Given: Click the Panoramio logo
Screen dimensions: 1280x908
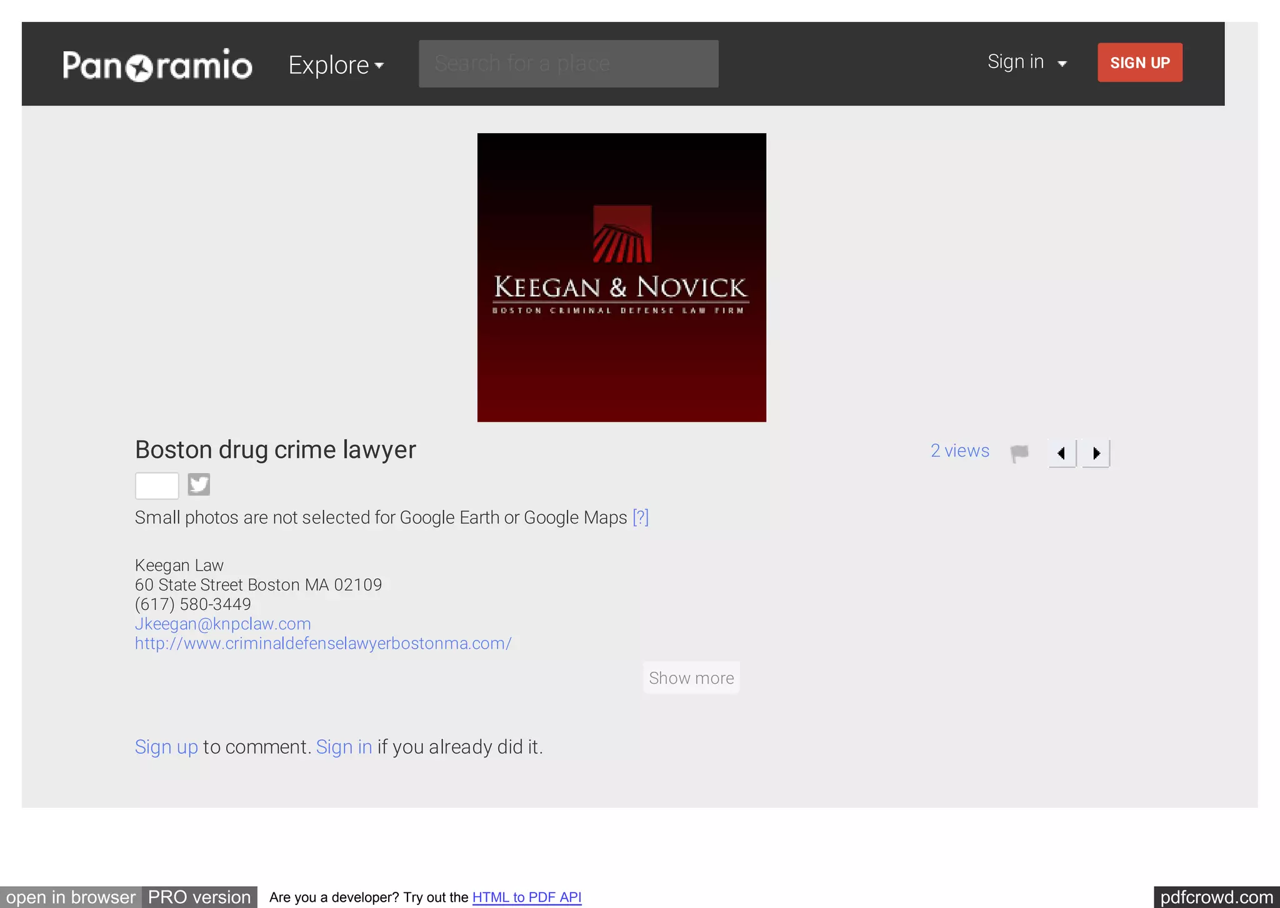Looking at the screenshot, I should 157,65.
